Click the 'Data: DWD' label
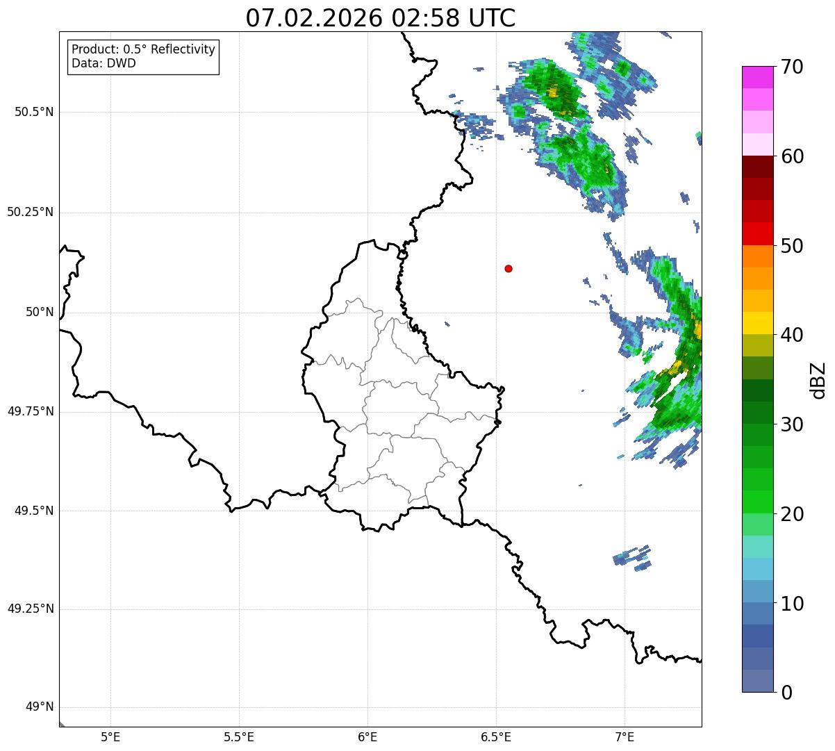This screenshot has width=835, height=751. 104,63
